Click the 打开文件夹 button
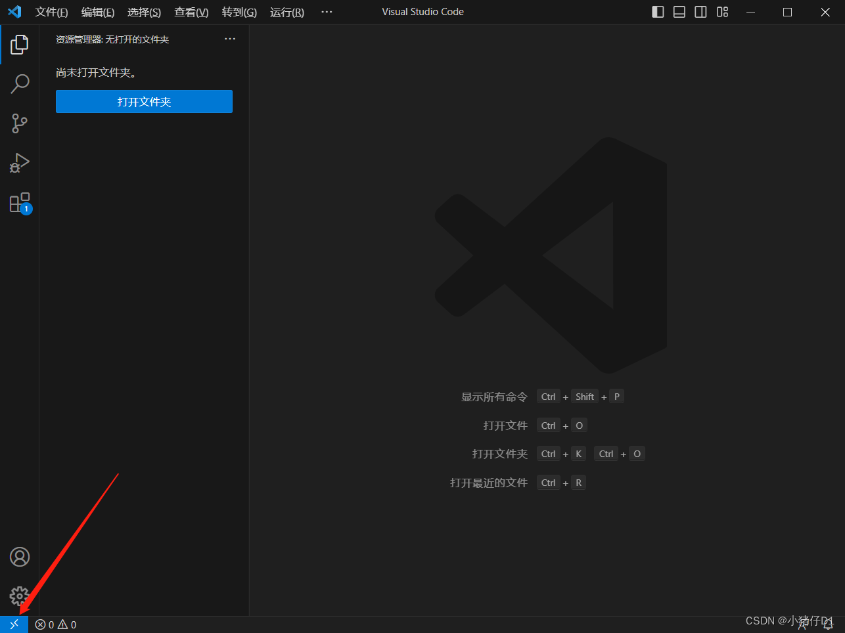Screen dimensions: 845x633 tap(144, 102)
